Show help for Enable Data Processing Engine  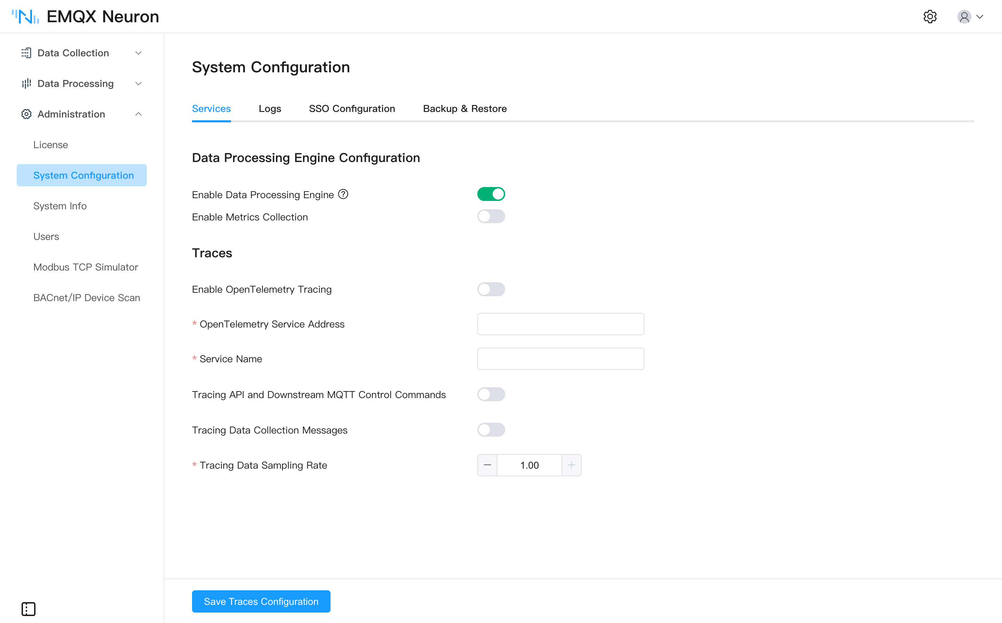click(x=343, y=194)
